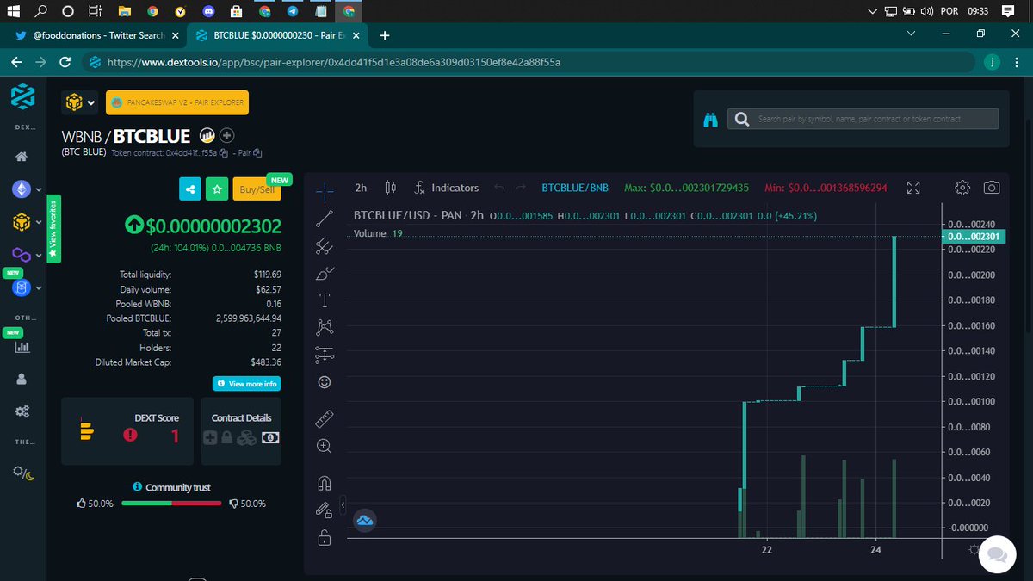
Task: Expand the Fantom chain chevron
Action: [39, 288]
